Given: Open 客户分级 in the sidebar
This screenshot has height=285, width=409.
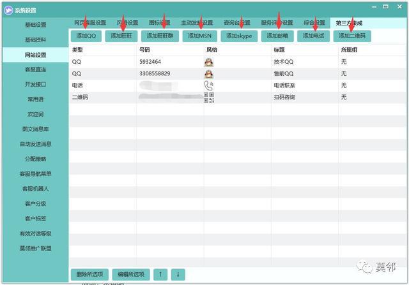Looking at the screenshot, I should click(36, 203).
